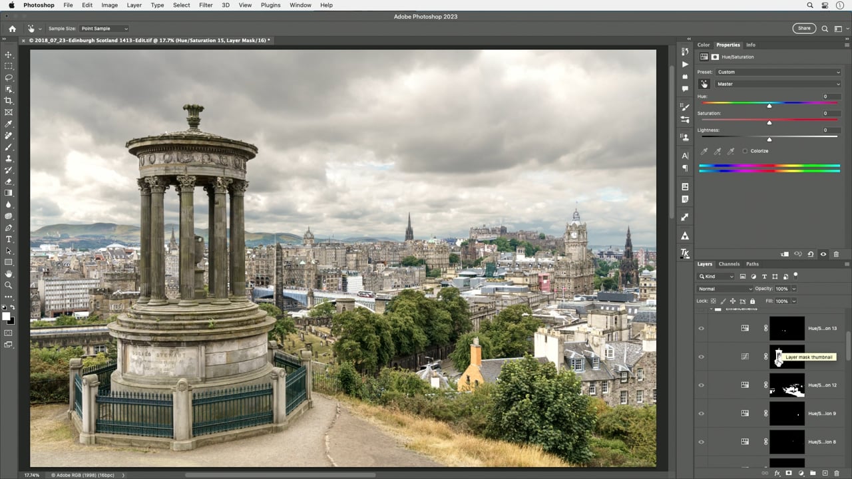
Task: Select the Rectangular Marquee tool
Action: tap(9, 66)
